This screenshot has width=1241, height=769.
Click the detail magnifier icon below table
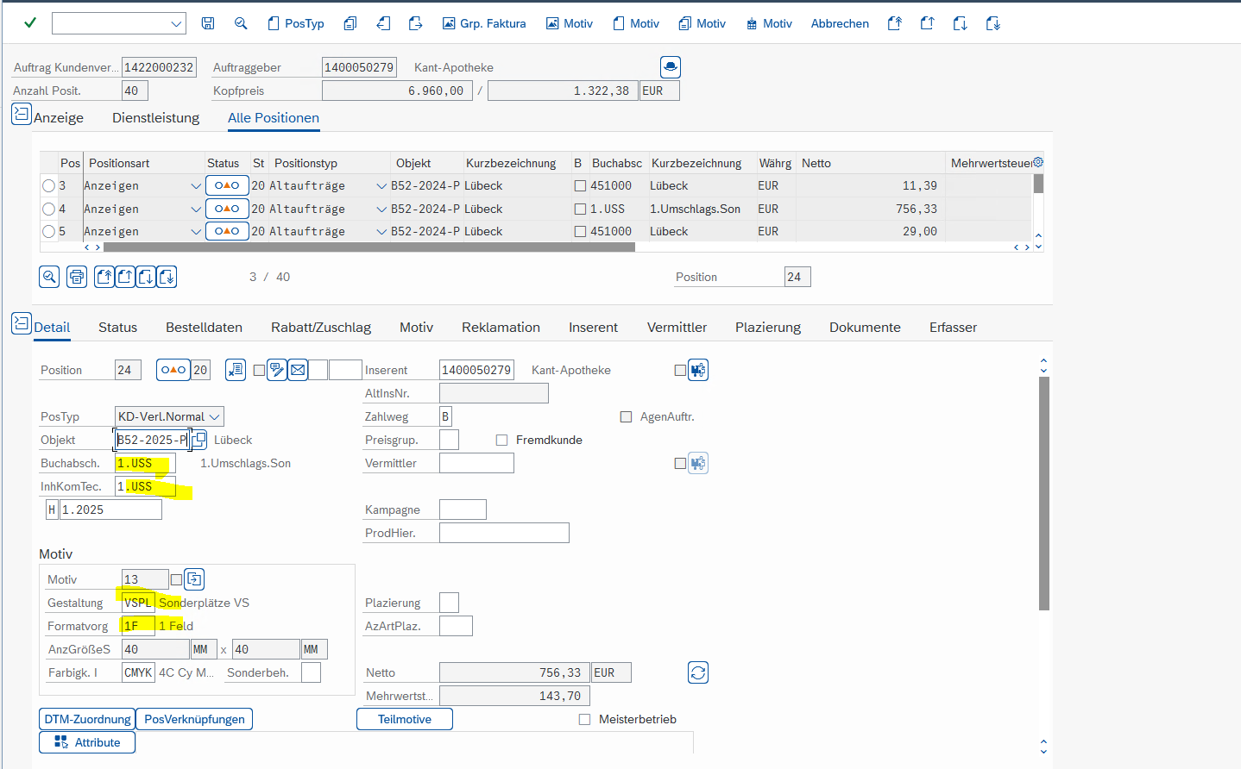point(49,277)
